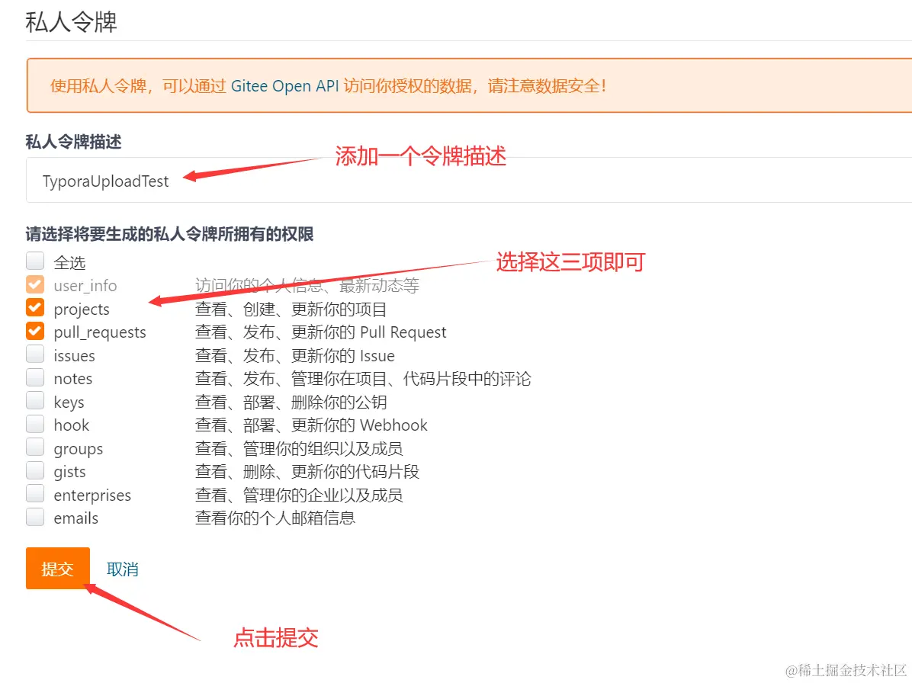912x683 pixels.
Task: Enable the gists permission checkbox
Action: click(35, 470)
